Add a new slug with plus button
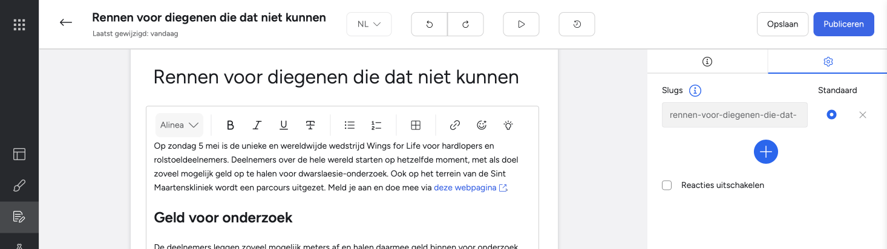The height and width of the screenshot is (249, 887). tap(766, 152)
